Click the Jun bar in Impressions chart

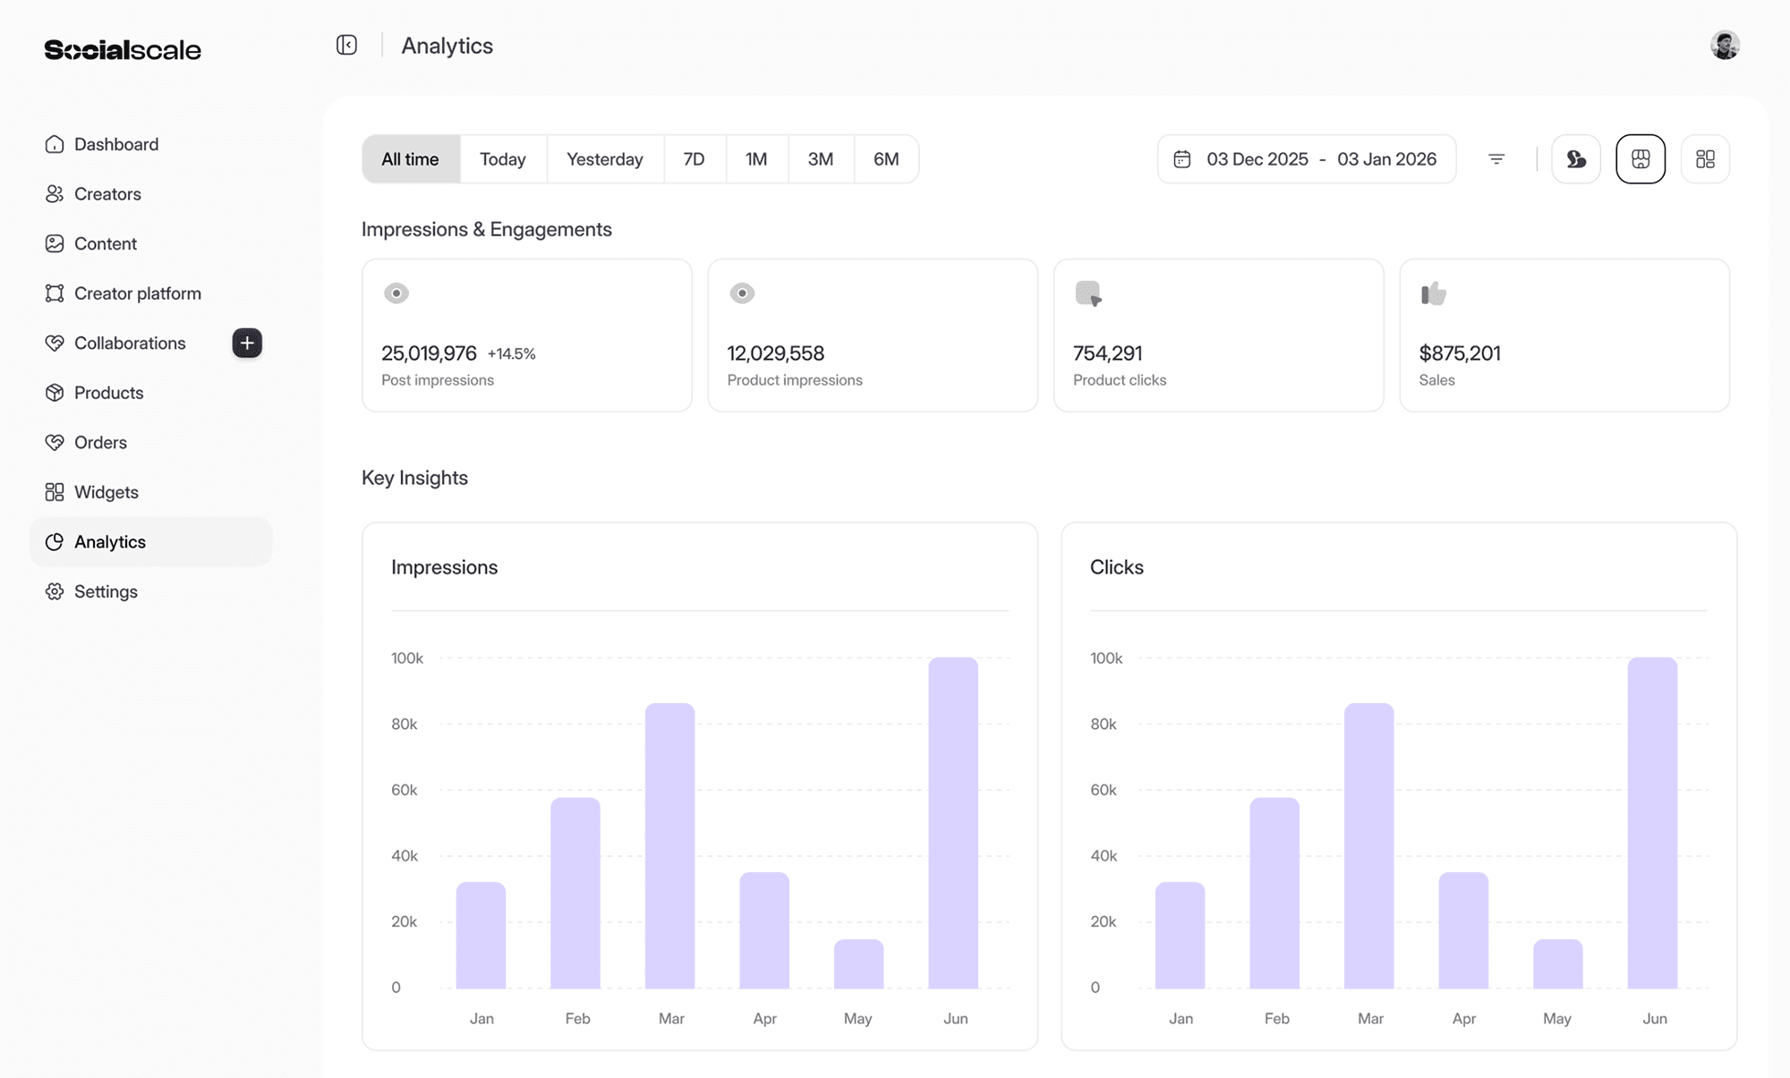952,823
